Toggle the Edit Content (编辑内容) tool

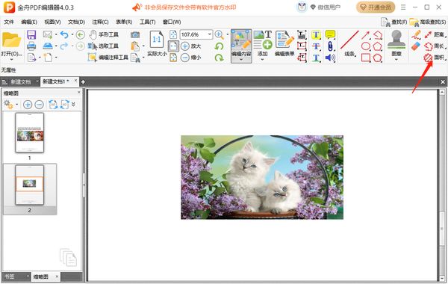pyautogui.click(x=241, y=46)
